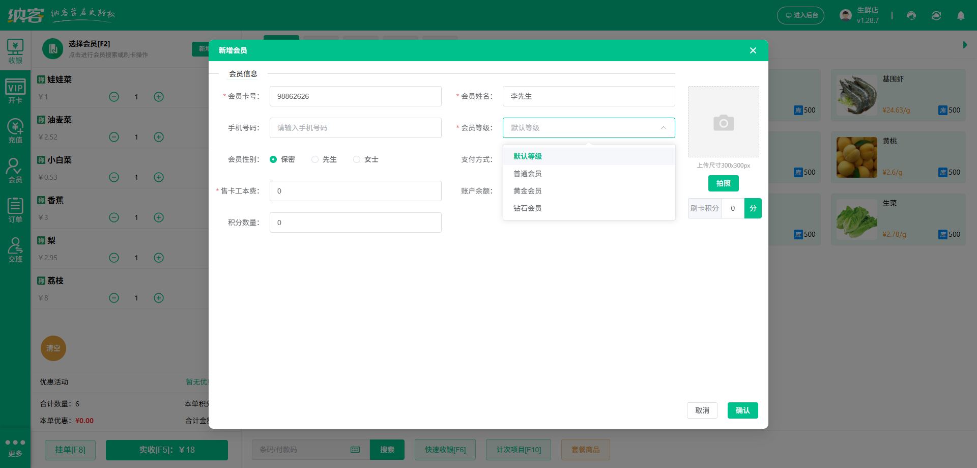
Task: Click the 实收[F5] payment button
Action: 167,450
